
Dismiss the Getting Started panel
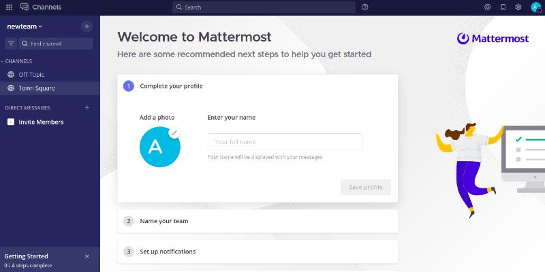pos(87,256)
